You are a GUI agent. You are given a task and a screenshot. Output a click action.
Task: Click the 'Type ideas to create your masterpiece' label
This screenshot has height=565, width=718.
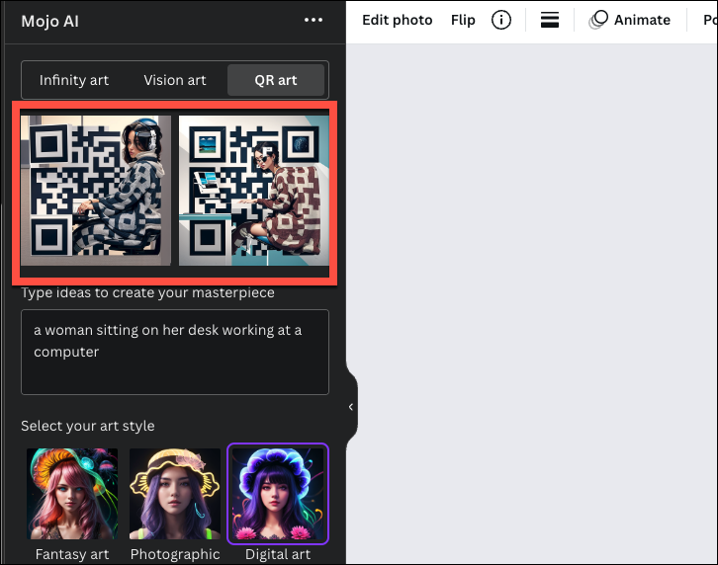pos(147,292)
